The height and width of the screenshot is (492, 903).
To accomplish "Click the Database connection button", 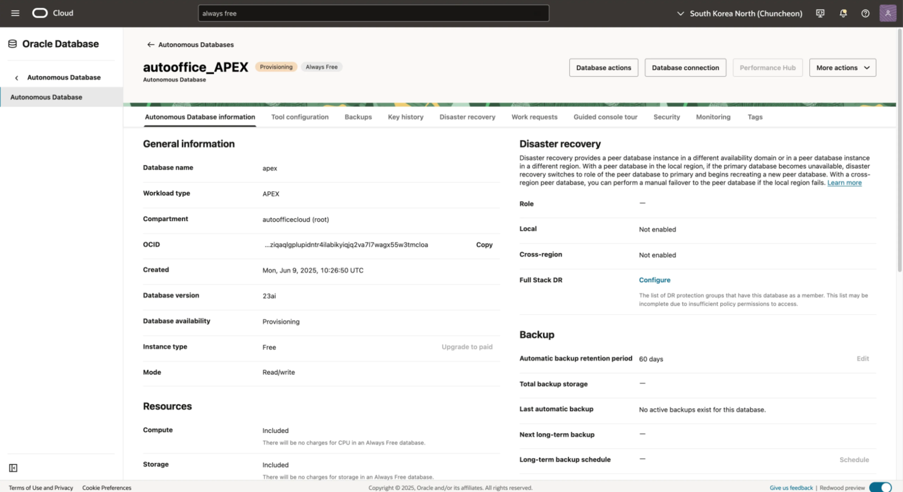I will pyautogui.click(x=685, y=67).
